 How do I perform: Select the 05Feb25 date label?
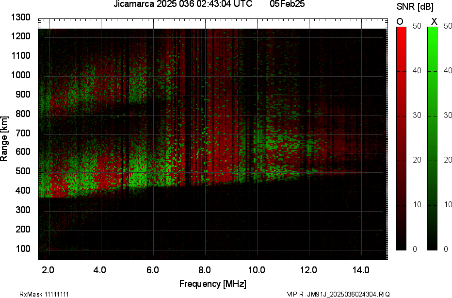pyautogui.click(x=287, y=4)
